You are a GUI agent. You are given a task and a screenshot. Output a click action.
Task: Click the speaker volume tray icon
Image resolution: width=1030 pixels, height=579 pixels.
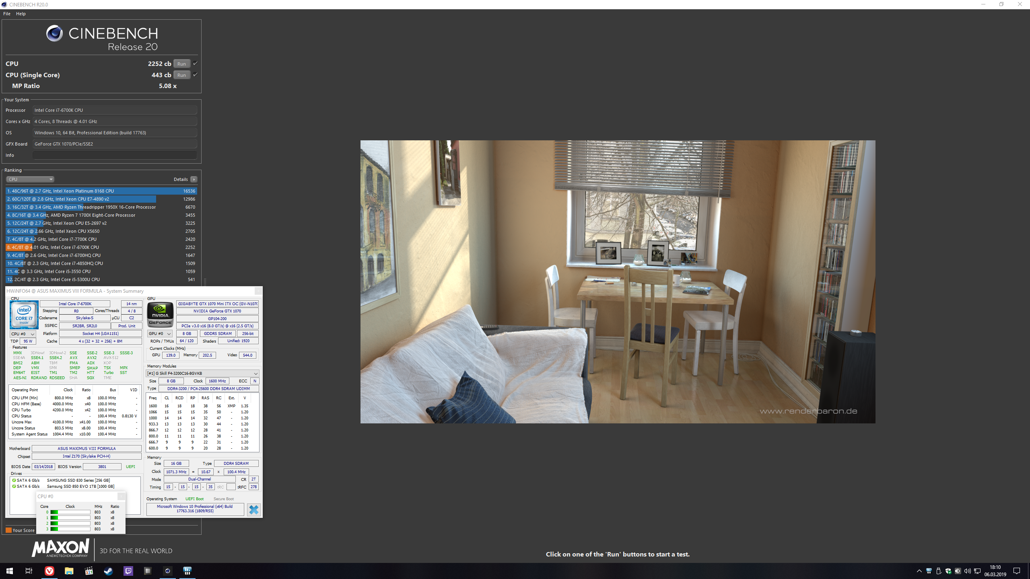[967, 571]
